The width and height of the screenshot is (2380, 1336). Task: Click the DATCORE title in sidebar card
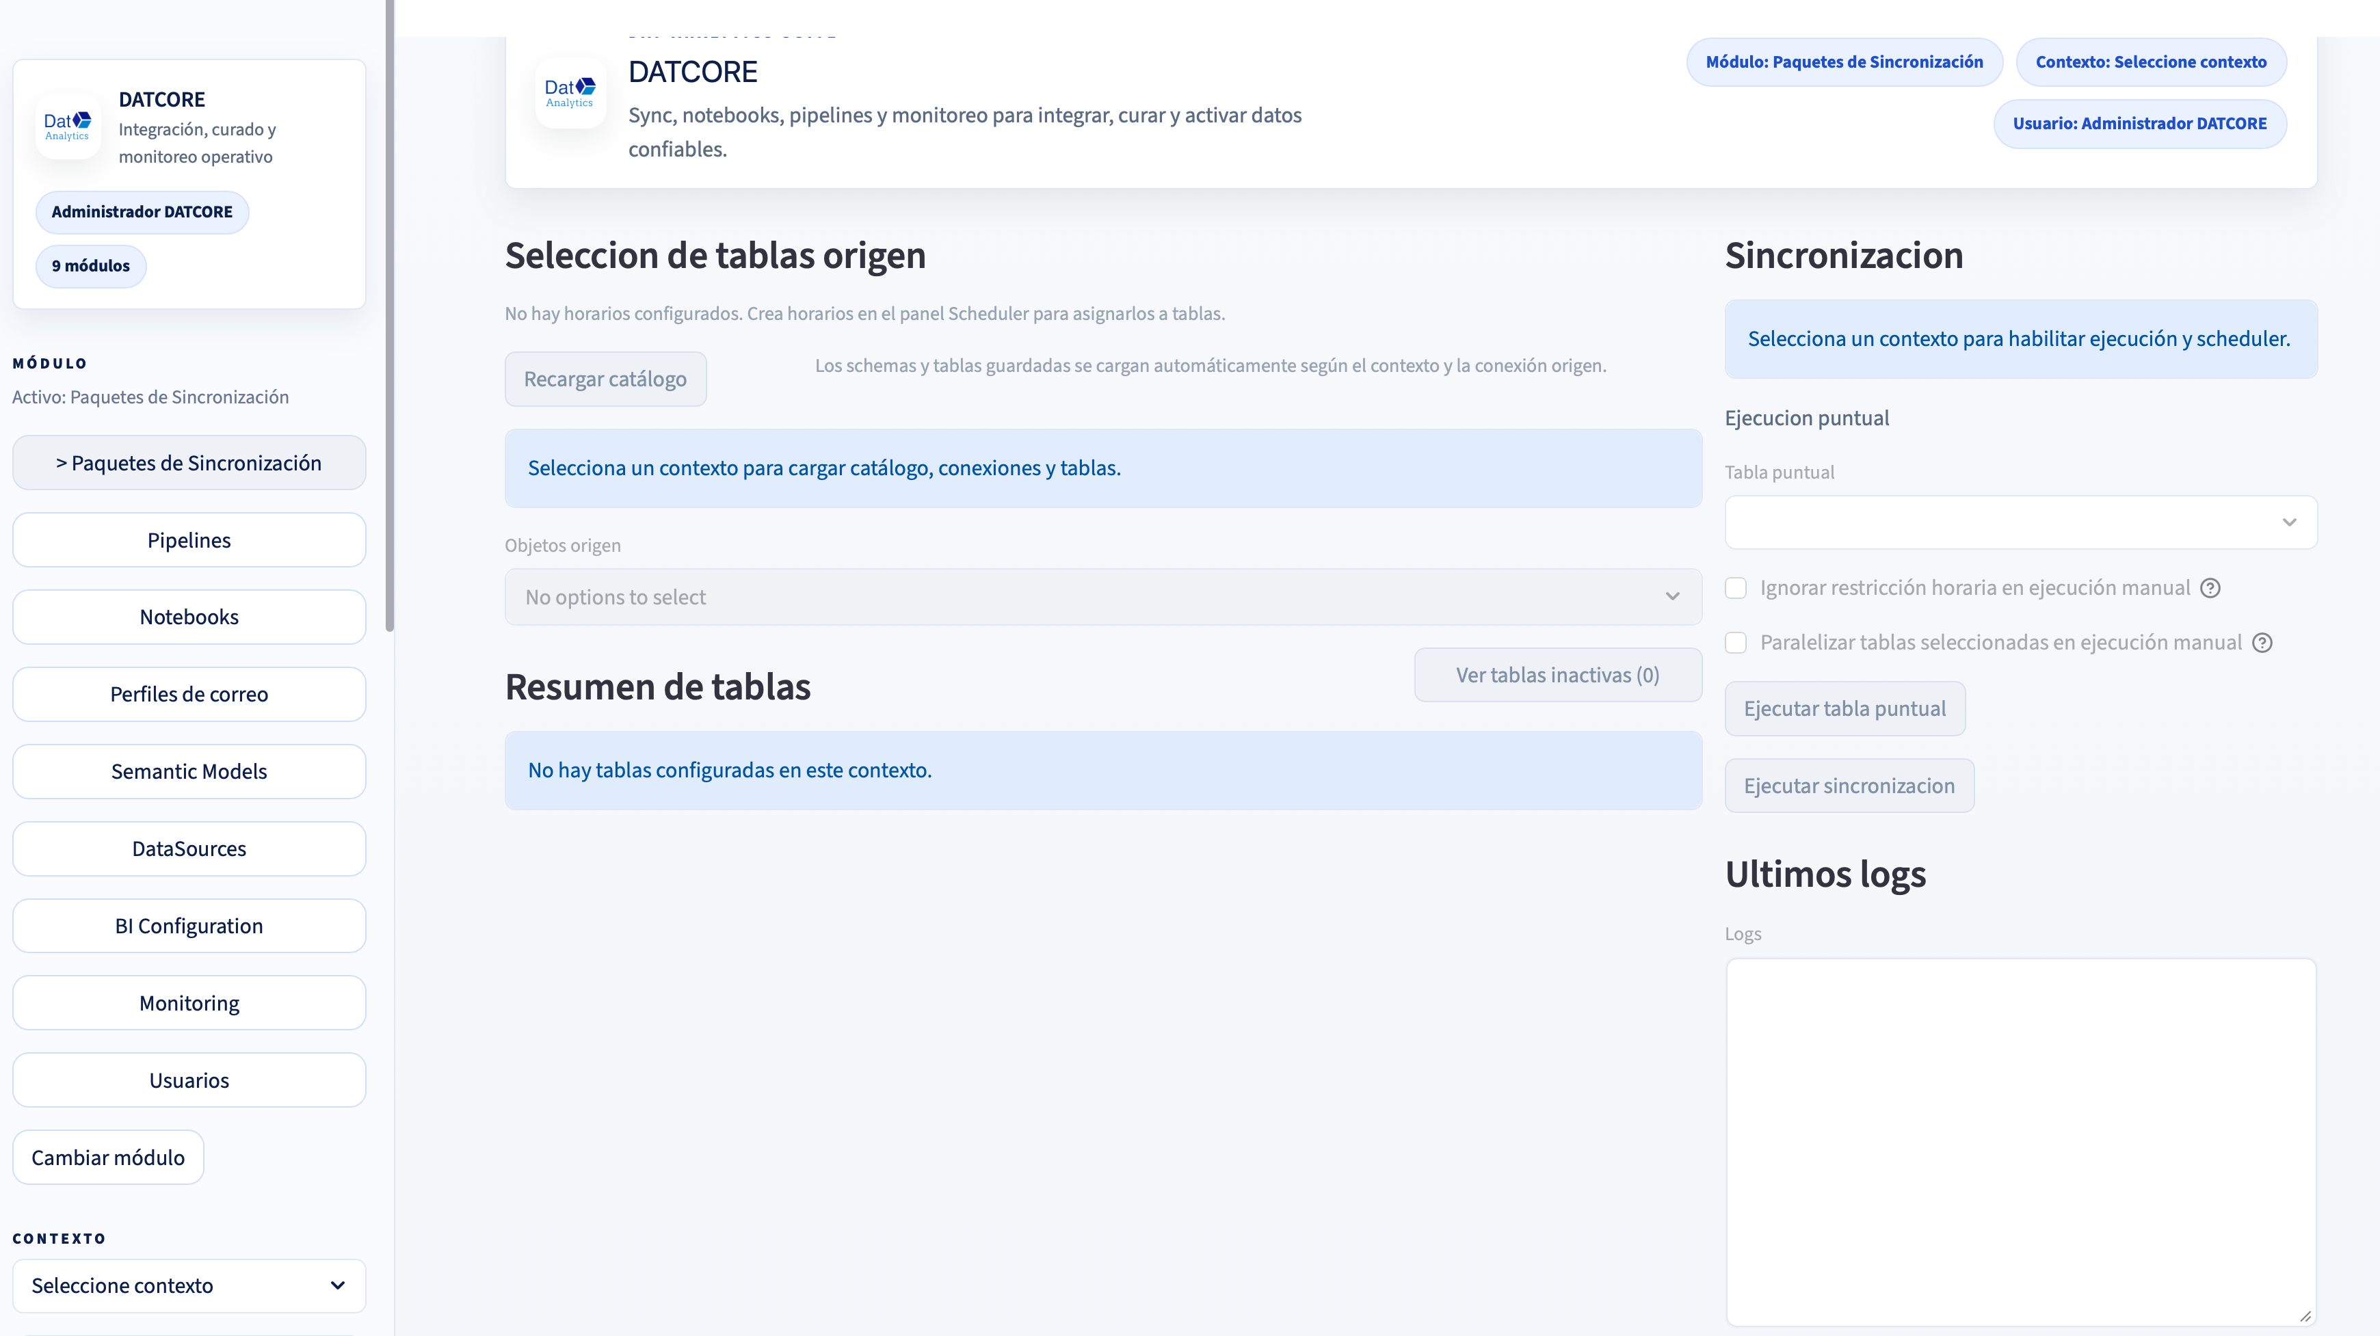tap(161, 100)
